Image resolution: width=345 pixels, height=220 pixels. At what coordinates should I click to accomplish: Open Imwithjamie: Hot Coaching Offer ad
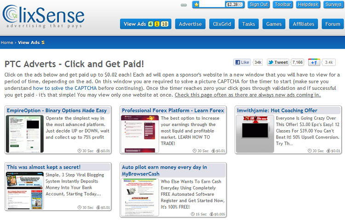click(277, 110)
